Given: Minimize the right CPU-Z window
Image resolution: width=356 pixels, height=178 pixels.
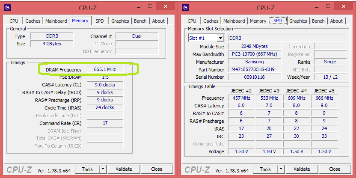Looking at the screenshot, I should click(316, 6).
